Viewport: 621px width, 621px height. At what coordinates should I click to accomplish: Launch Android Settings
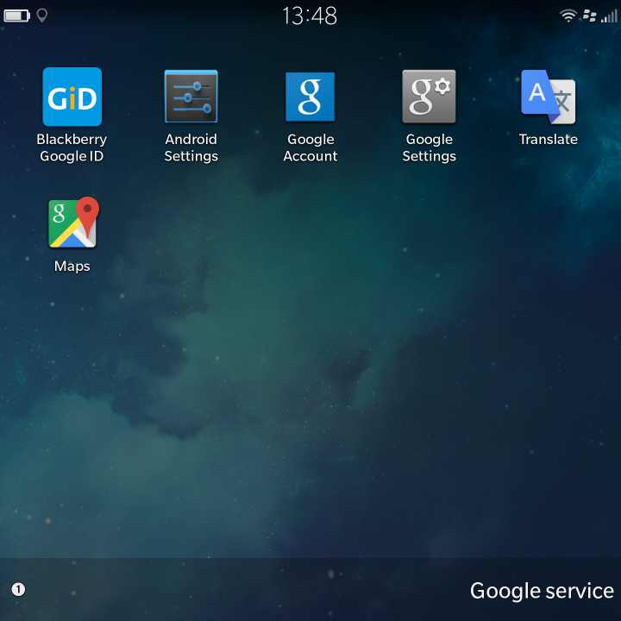click(191, 97)
